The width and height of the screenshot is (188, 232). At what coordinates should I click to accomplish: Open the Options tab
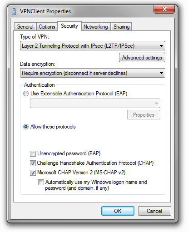point(47,27)
